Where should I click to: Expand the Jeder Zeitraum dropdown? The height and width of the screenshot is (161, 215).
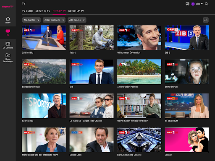pos(54,20)
